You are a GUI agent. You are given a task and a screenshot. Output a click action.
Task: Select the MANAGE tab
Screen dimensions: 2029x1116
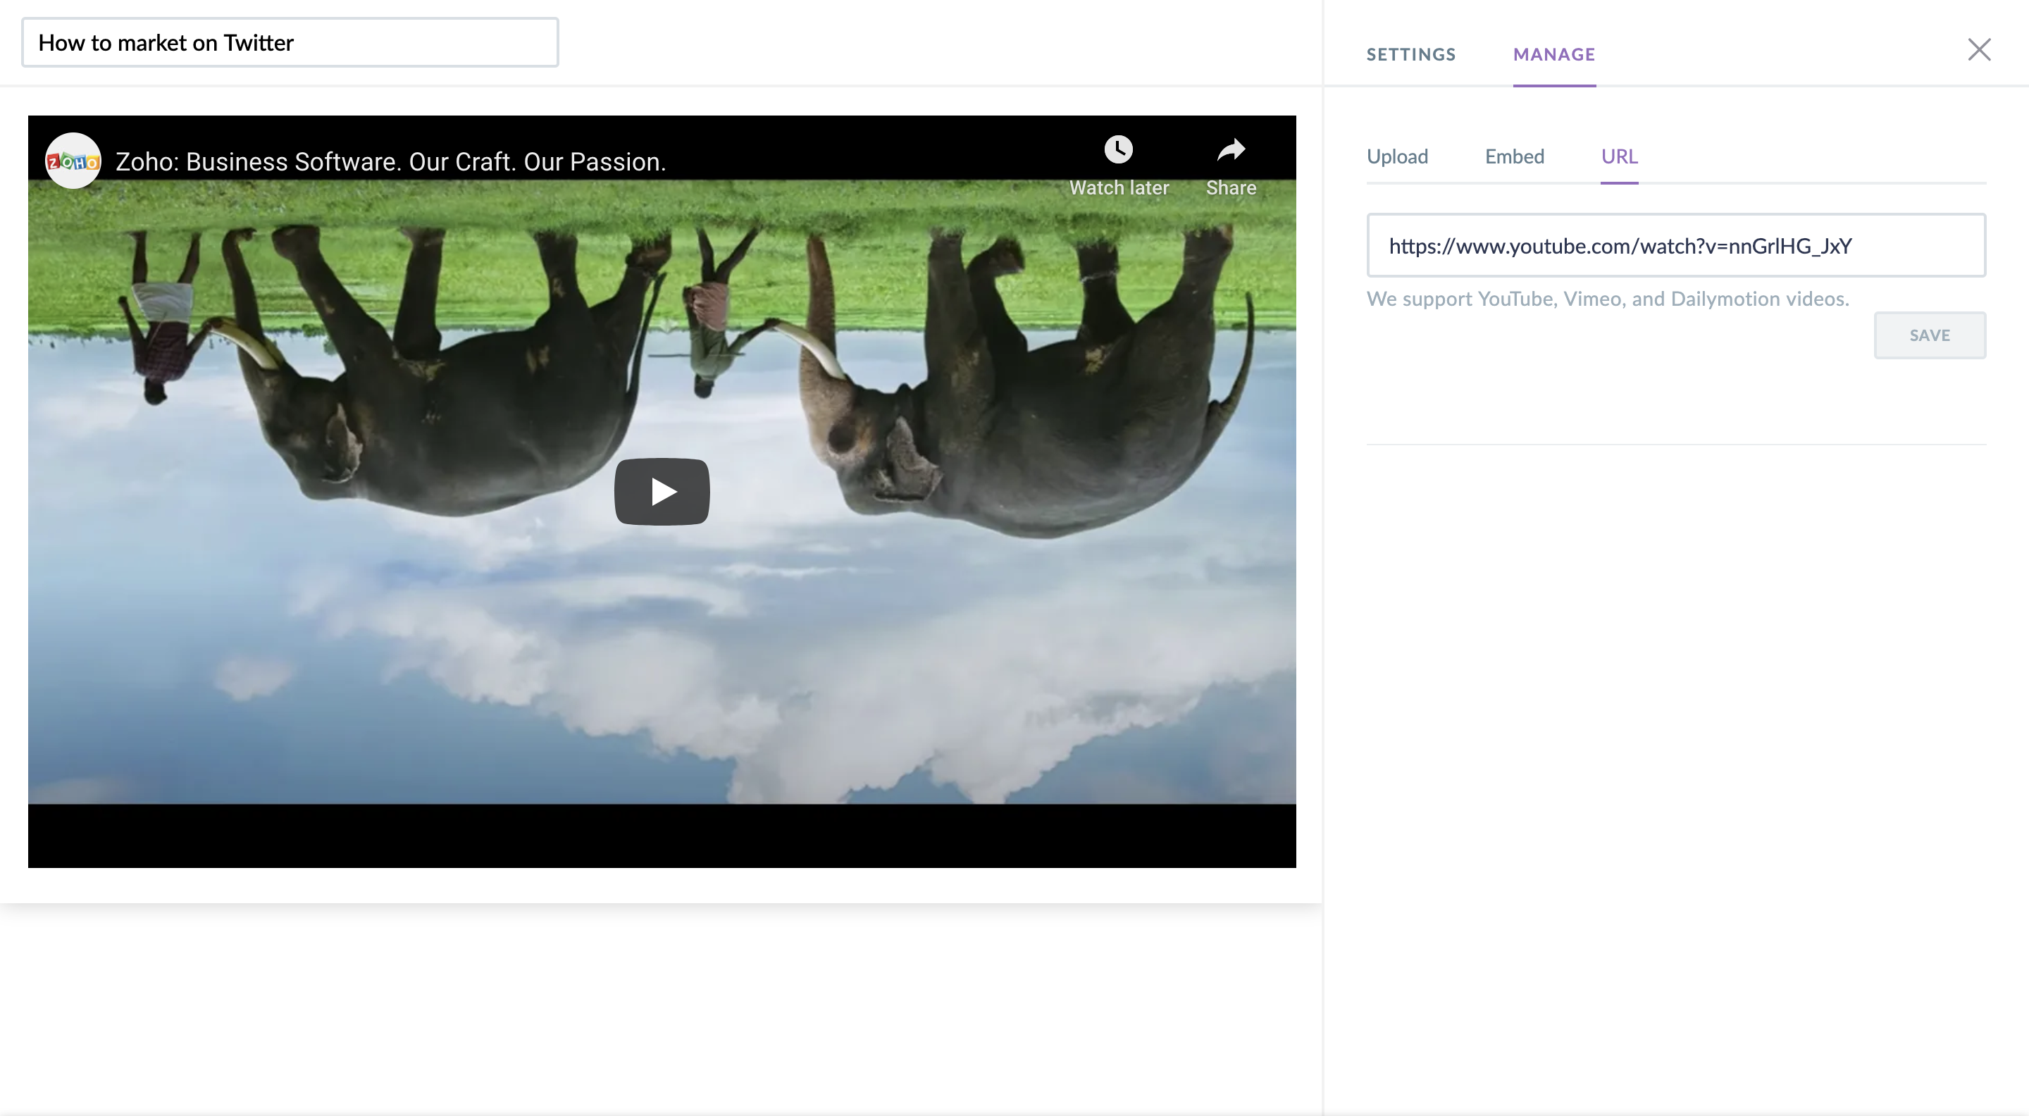(1553, 54)
